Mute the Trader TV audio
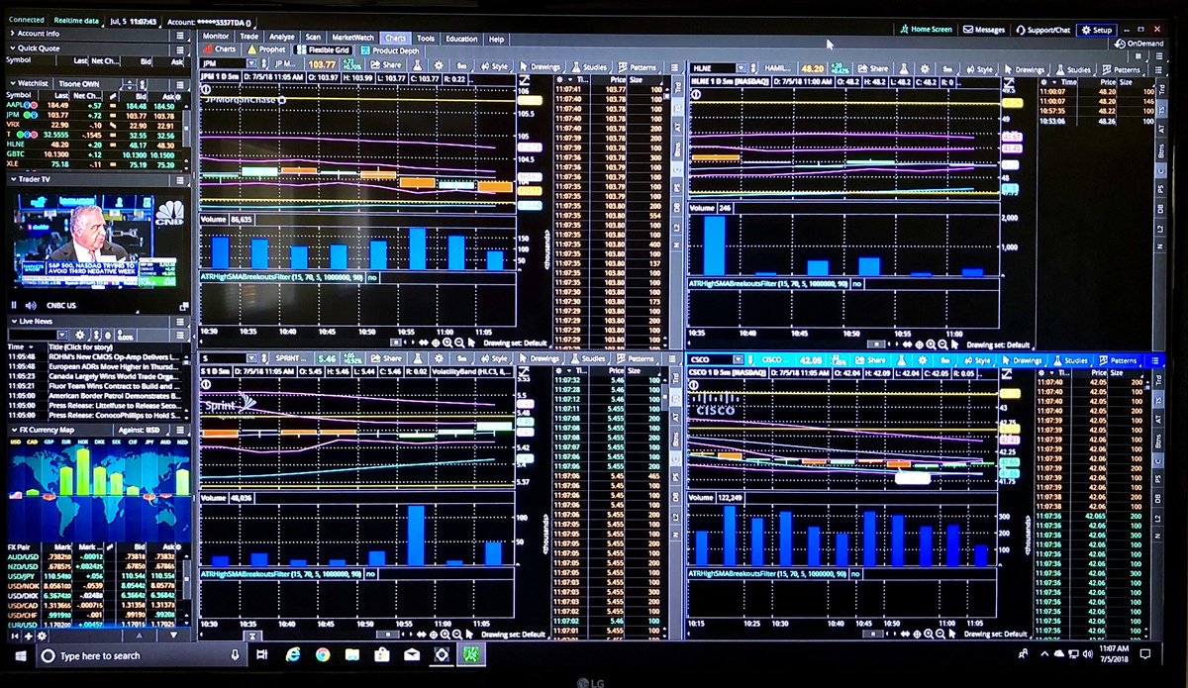The image size is (1188, 688). [x=30, y=307]
